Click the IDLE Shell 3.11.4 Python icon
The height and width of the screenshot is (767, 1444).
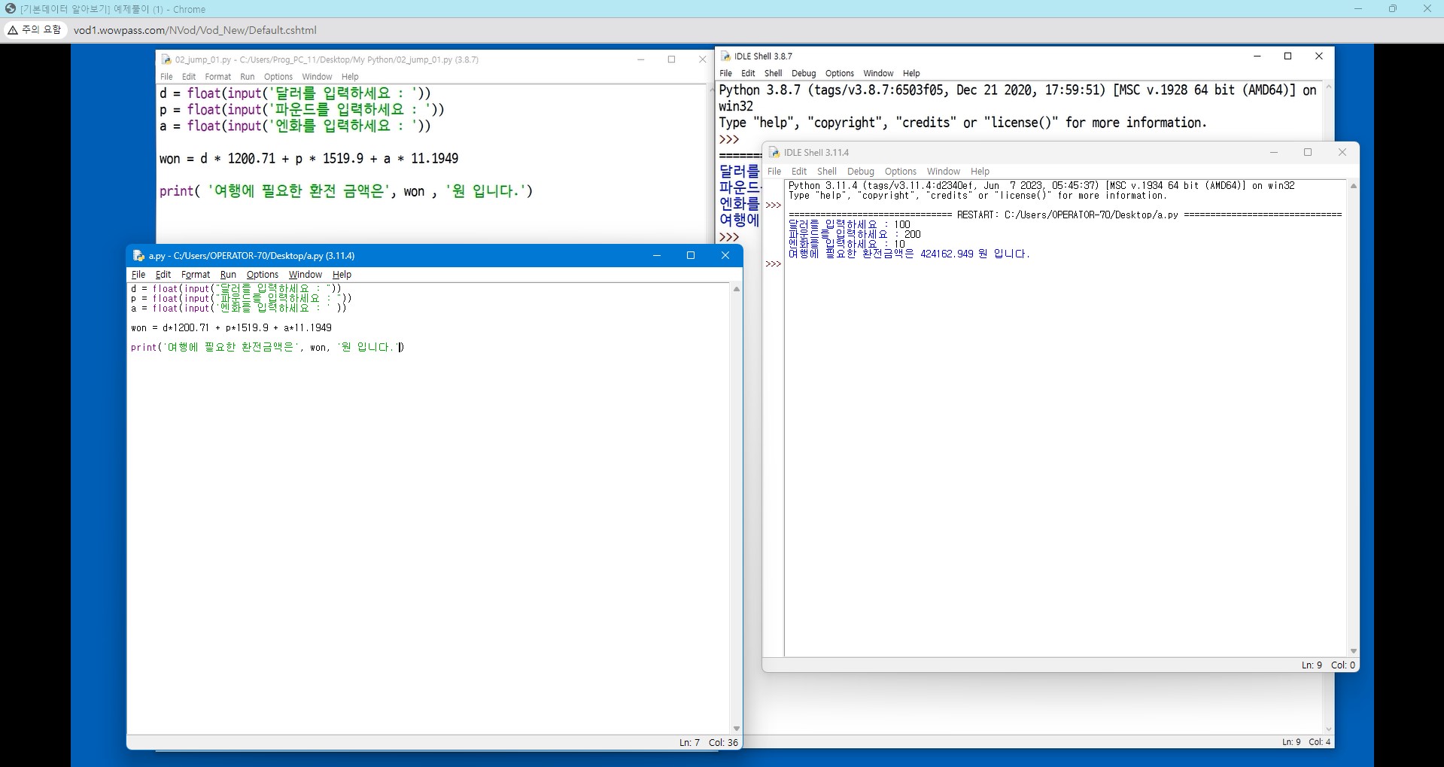point(774,153)
